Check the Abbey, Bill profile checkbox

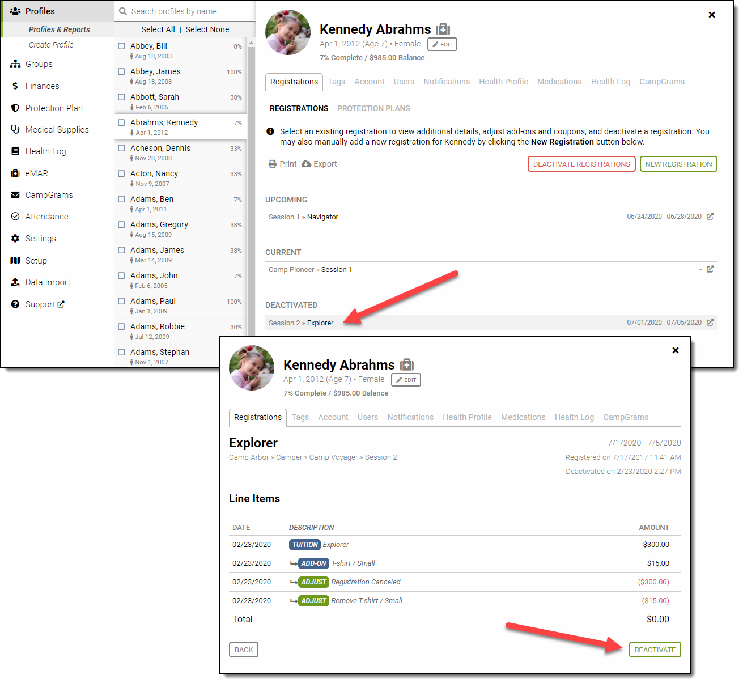pyautogui.click(x=121, y=46)
